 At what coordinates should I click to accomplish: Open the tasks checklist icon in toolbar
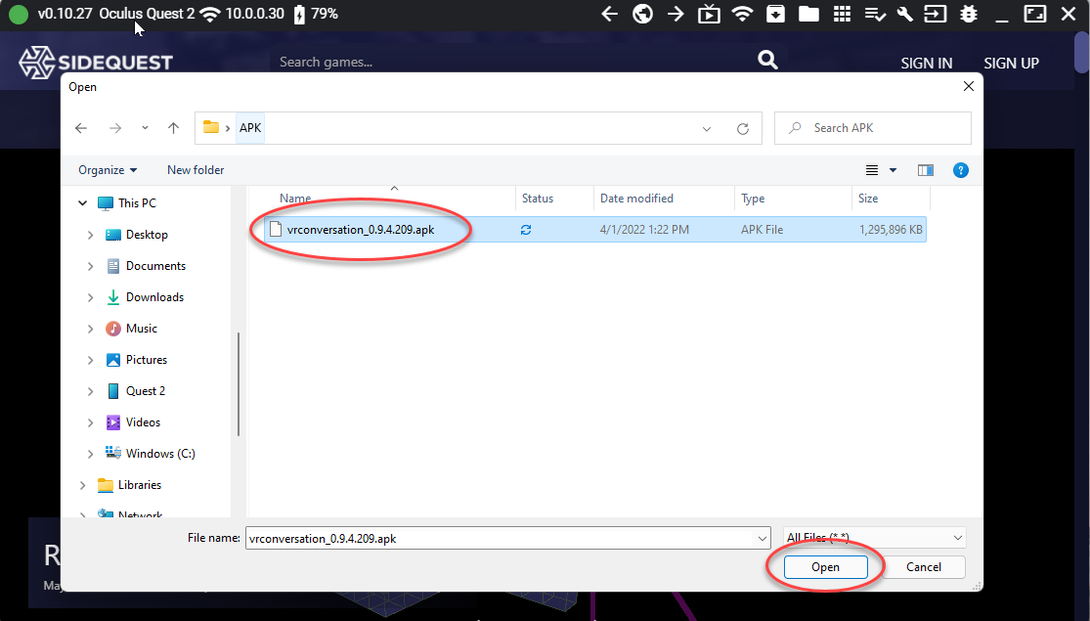[875, 14]
